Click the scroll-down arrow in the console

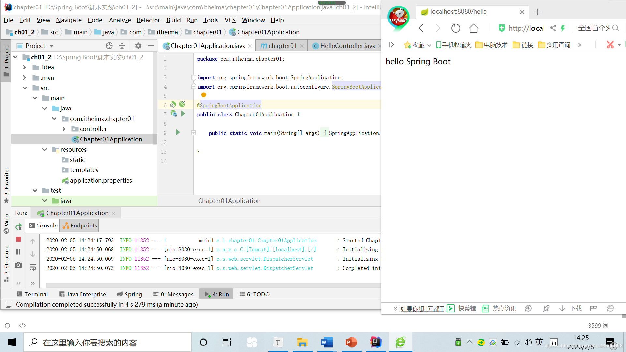pyautogui.click(x=33, y=254)
